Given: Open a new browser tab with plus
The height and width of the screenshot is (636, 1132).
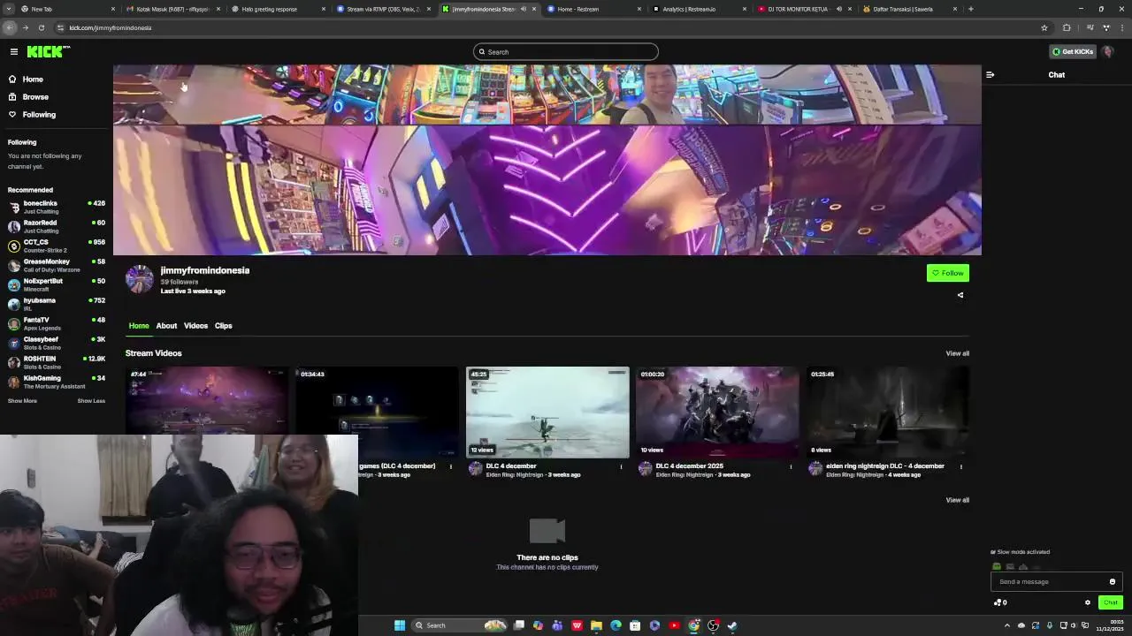Looking at the screenshot, I should (x=970, y=9).
